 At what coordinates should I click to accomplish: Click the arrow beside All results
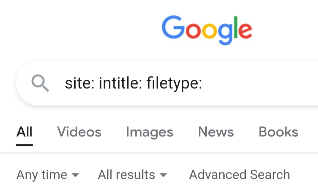pos(163,175)
